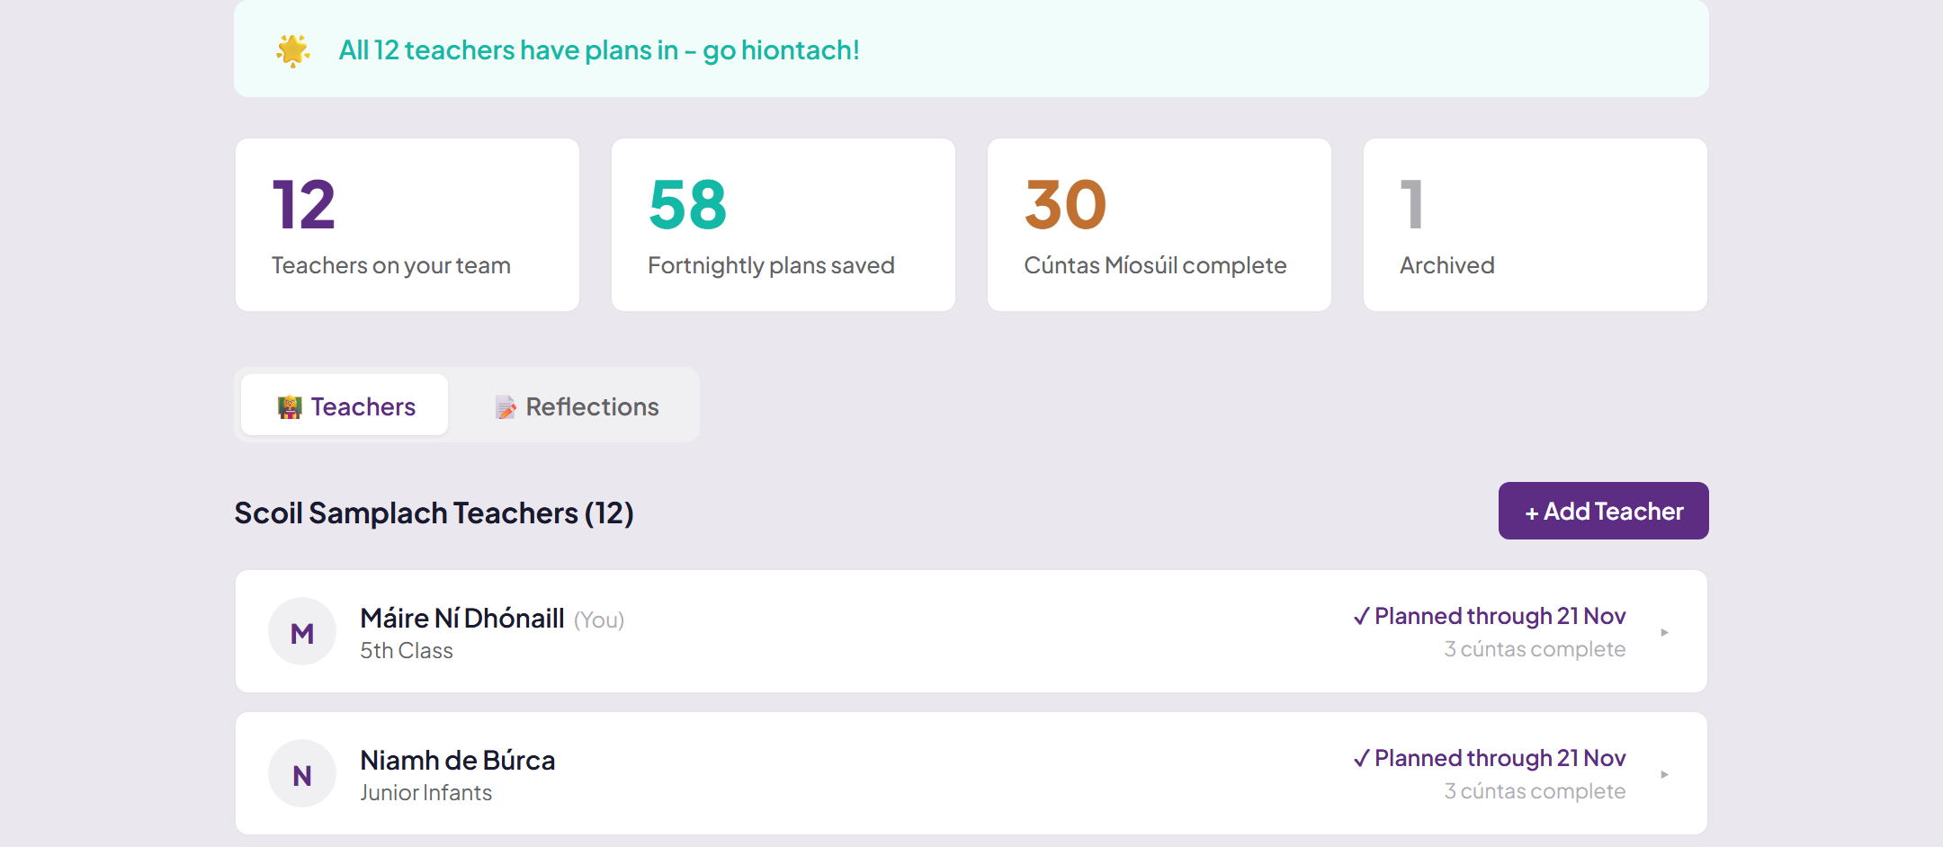Click the M avatar for Máire Ní Dhónaill
The height and width of the screenshot is (847, 1943).
pos(302,631)
